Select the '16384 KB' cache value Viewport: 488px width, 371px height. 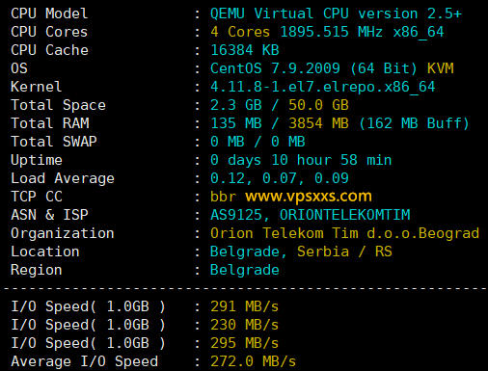click(x=245, y=50)
